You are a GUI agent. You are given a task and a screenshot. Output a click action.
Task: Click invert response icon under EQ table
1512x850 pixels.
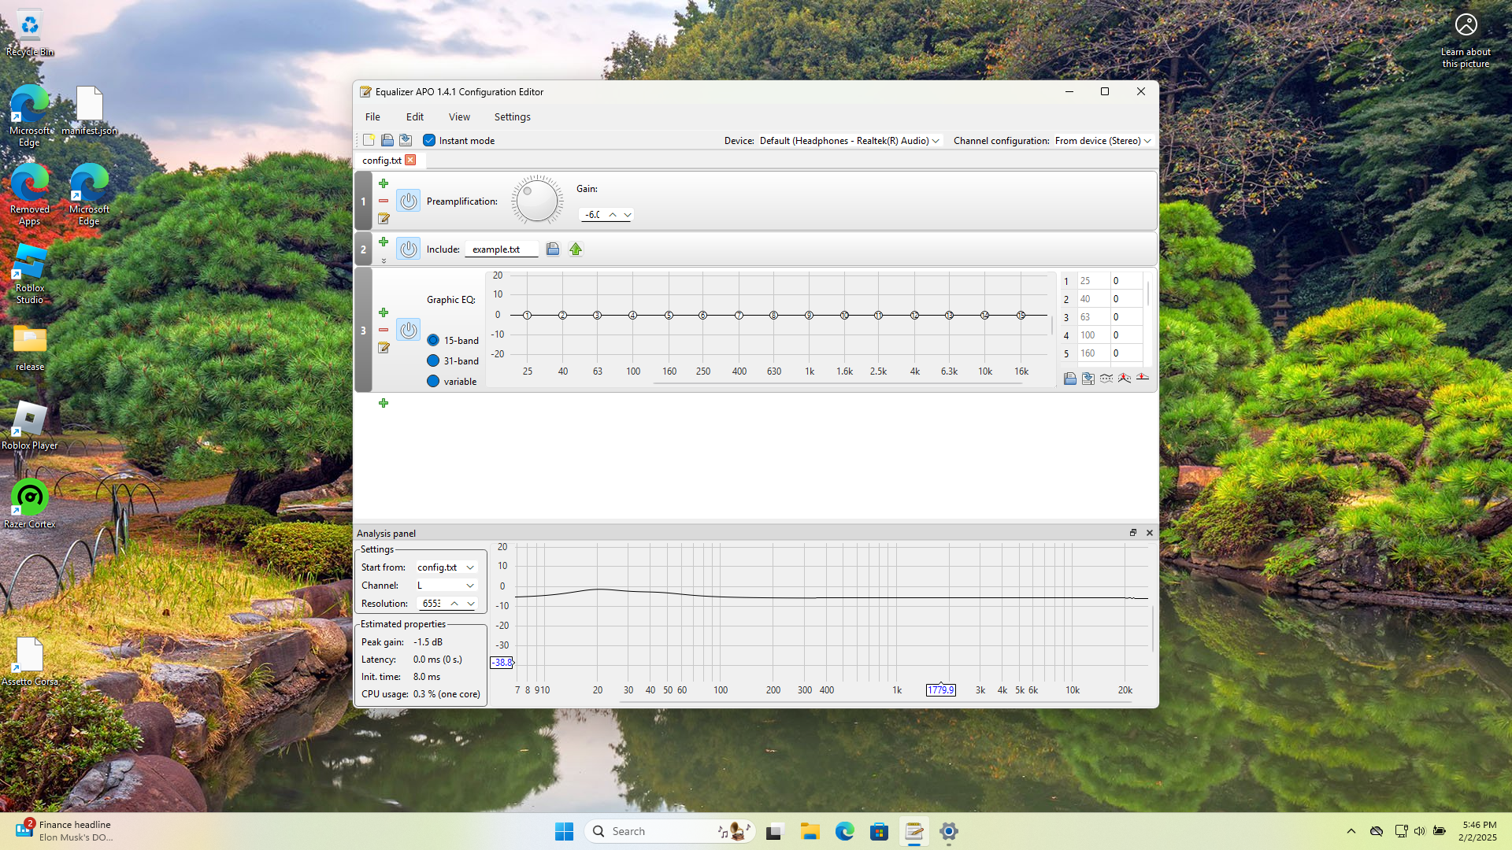pyautogui.click(x=1106, y=379)
